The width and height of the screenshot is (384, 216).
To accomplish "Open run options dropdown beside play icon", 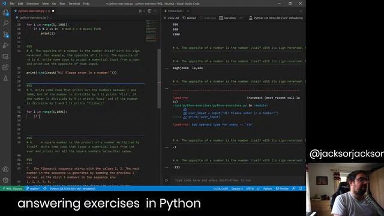I will pos(144,11).
